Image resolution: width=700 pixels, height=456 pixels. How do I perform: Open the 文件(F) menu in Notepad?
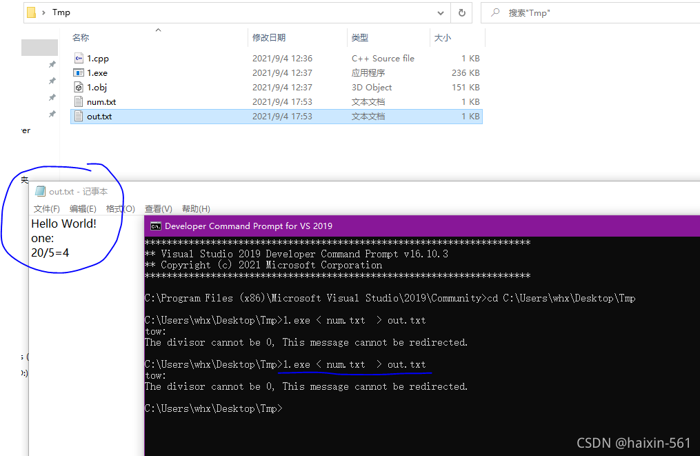(46, 208)
